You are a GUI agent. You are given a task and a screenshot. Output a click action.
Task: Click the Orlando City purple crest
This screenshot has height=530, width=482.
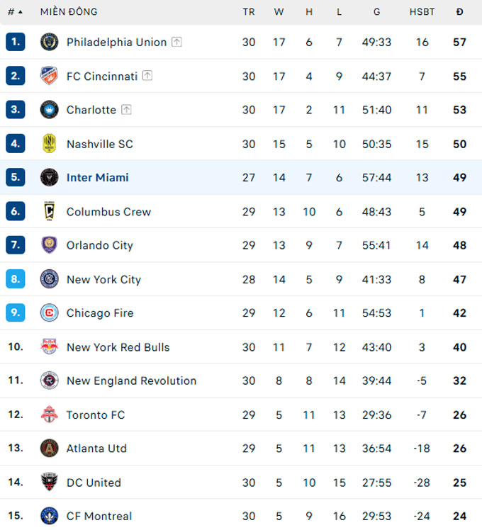pos(49,245)
